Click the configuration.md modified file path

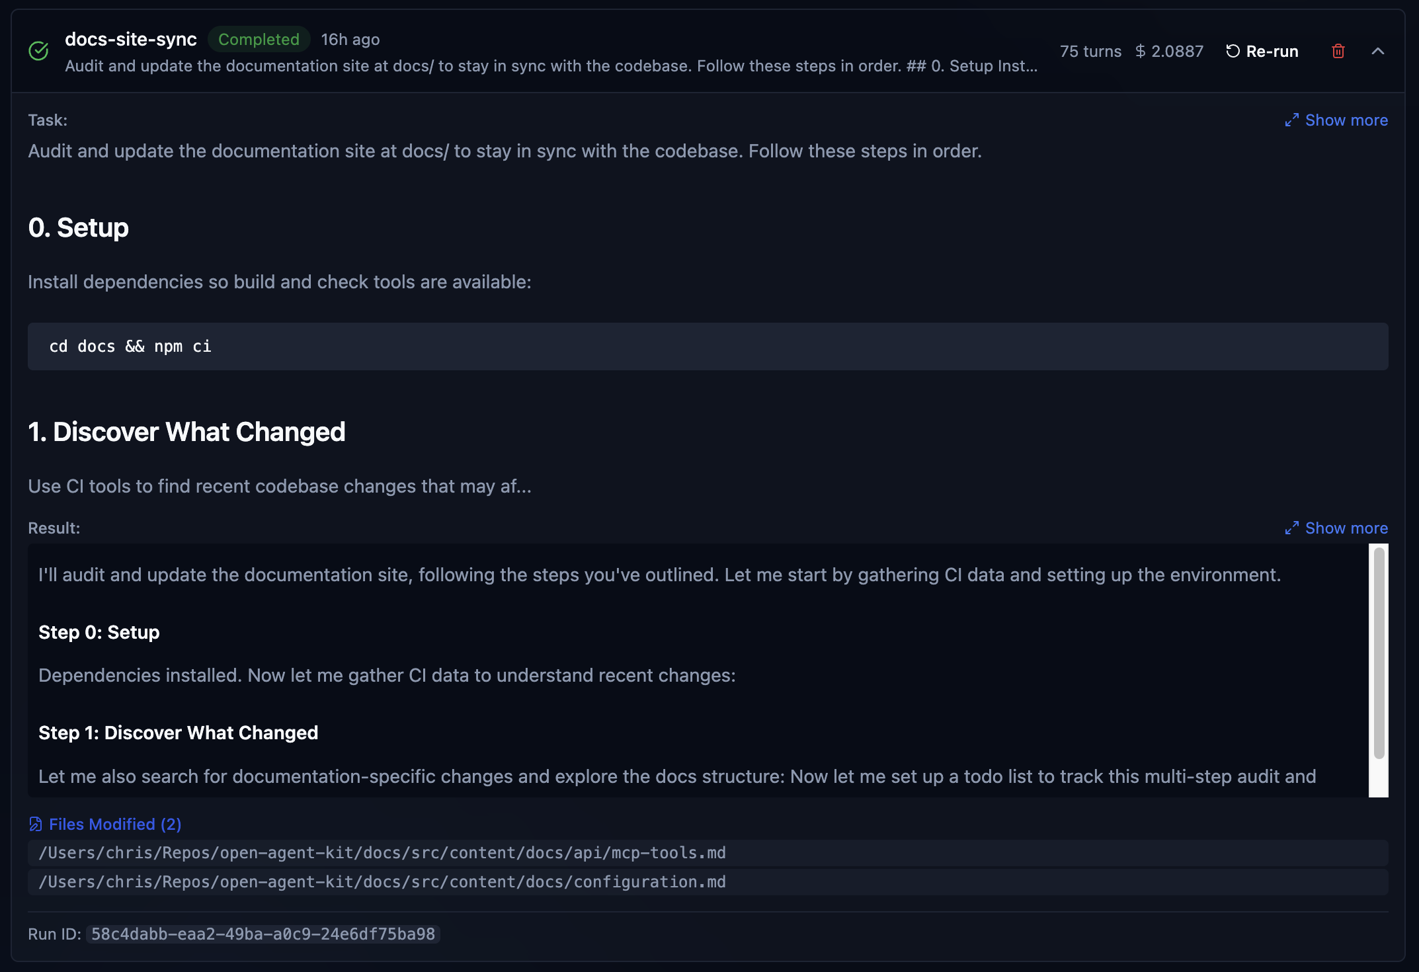[x=382, y=882]
